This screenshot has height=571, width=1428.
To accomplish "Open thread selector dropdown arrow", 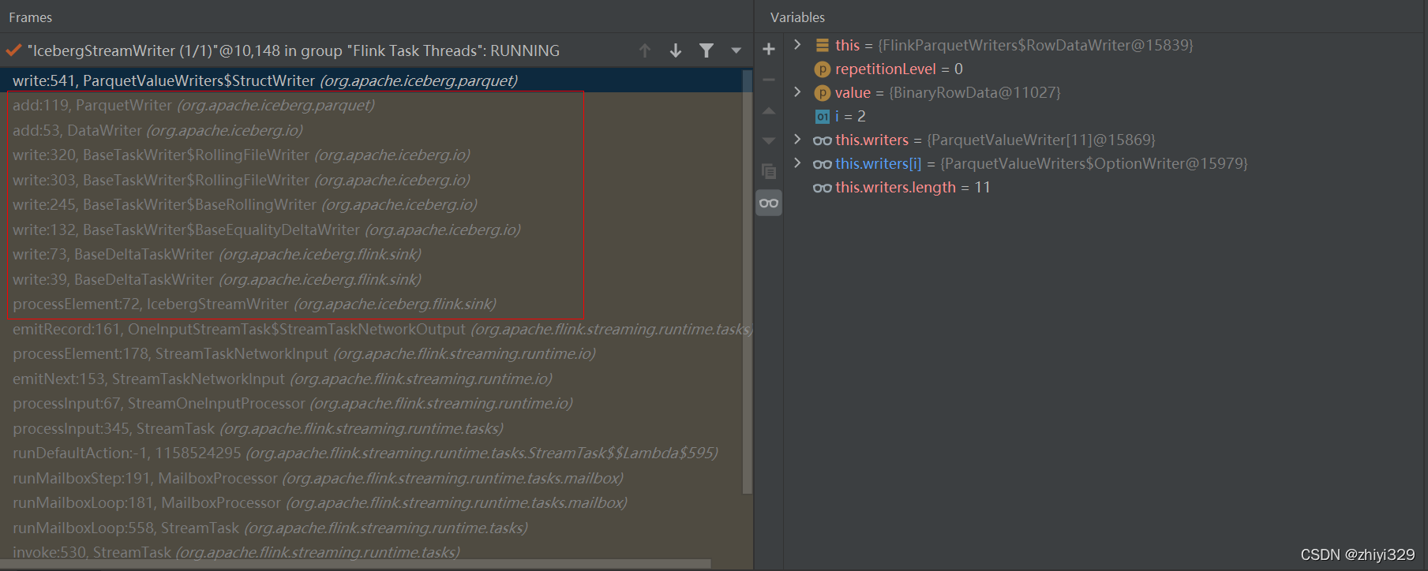I will pos(736,51).
